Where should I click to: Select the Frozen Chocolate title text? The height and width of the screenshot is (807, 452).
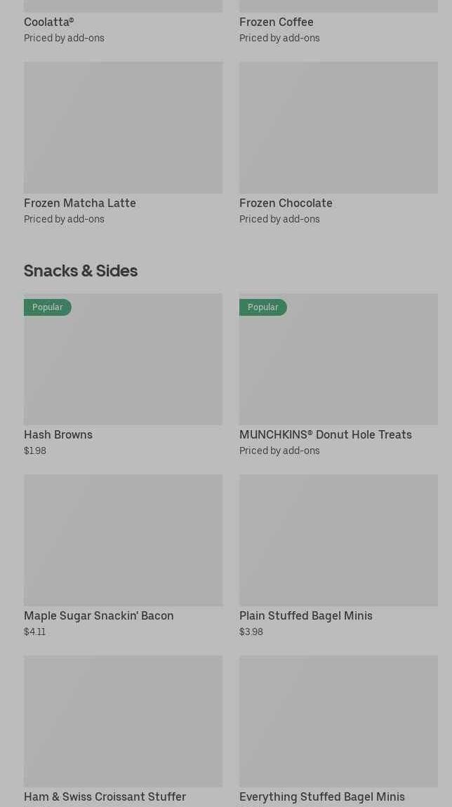point(286,204)
